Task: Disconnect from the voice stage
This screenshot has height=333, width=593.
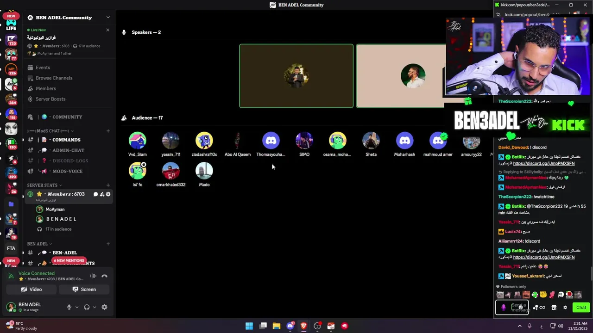Action: pyautogui.click(x=105, y=276)
